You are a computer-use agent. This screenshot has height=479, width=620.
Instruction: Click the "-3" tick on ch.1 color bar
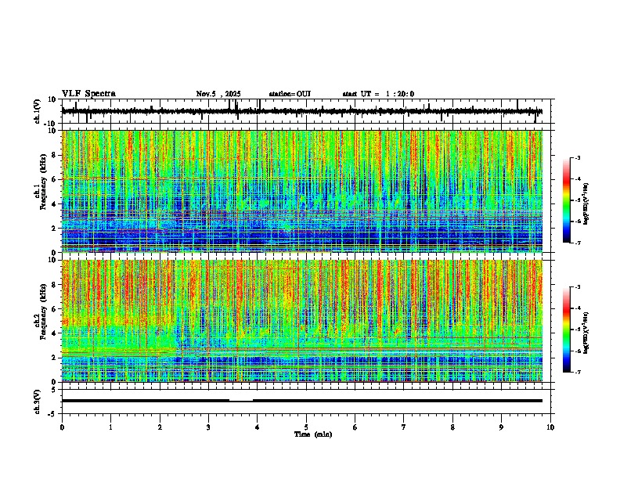pyautogui.click(x=577, y=158)
